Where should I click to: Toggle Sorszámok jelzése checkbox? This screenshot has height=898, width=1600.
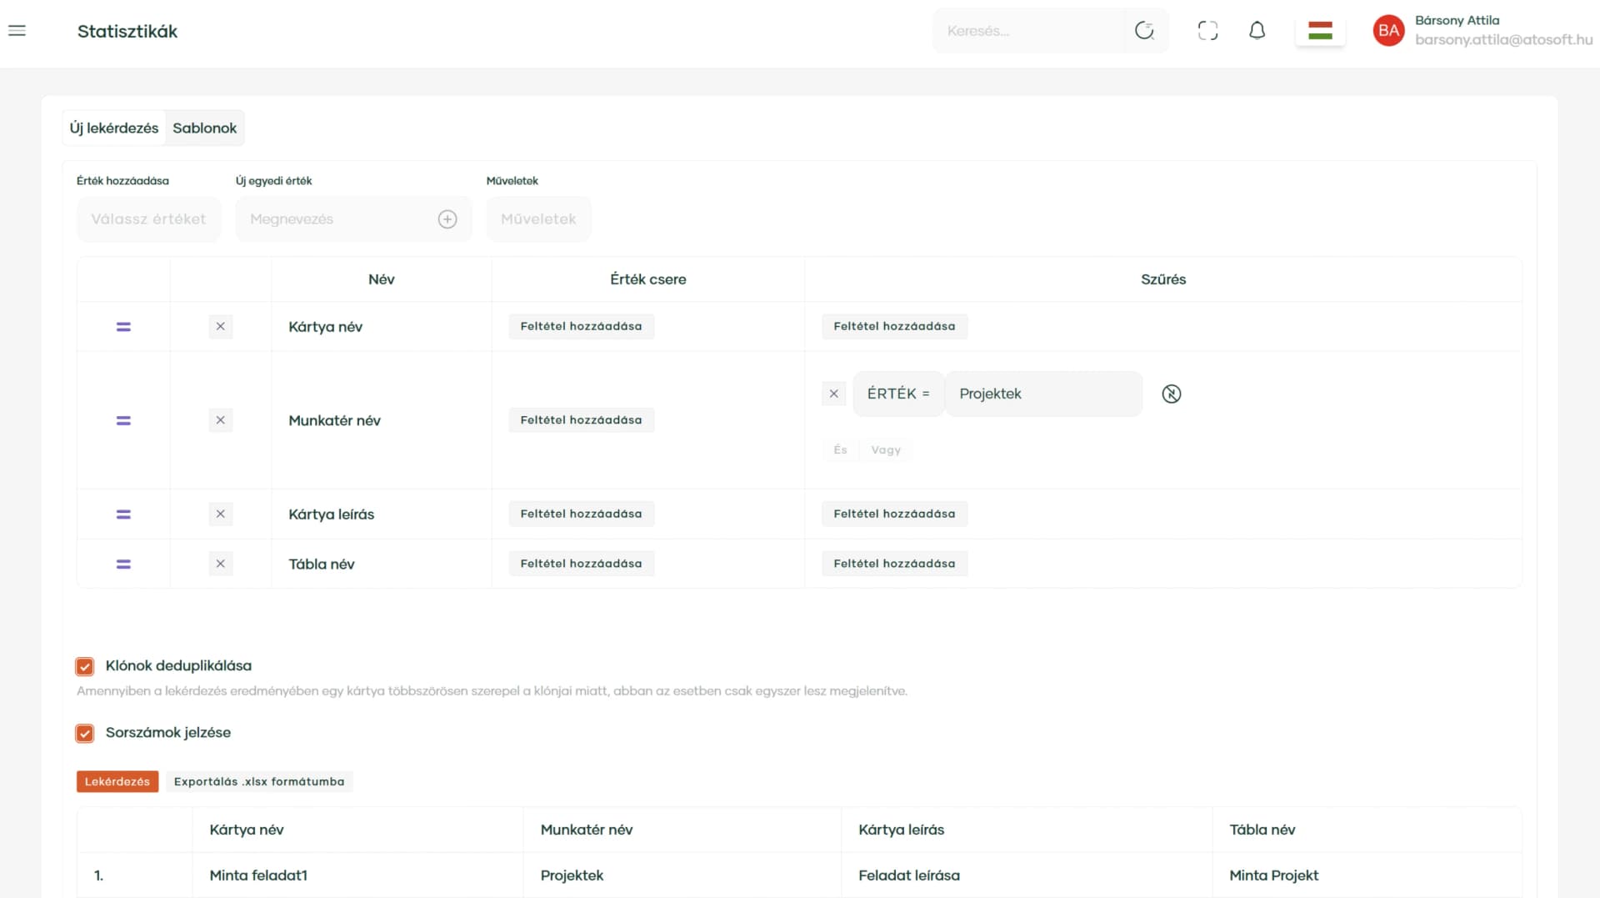[x=84, y=733]
